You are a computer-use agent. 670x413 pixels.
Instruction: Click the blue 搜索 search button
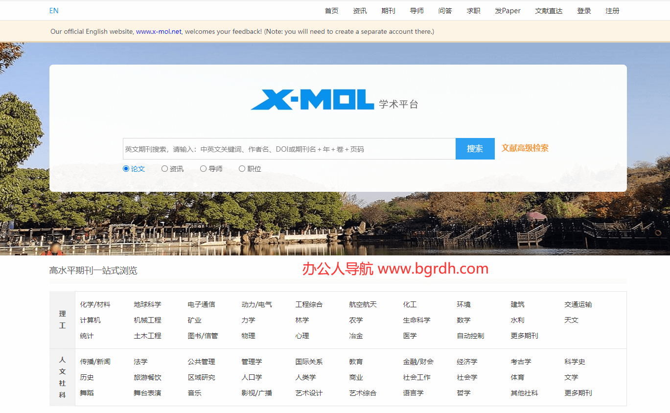pos(474,148)
